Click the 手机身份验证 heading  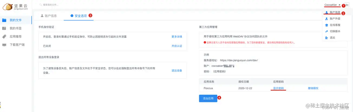click(x=46, y=27)
